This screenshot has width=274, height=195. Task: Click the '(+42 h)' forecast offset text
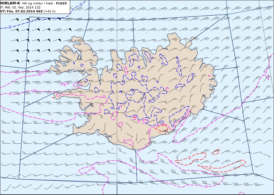pyautogui.click(x=49, y=11)
